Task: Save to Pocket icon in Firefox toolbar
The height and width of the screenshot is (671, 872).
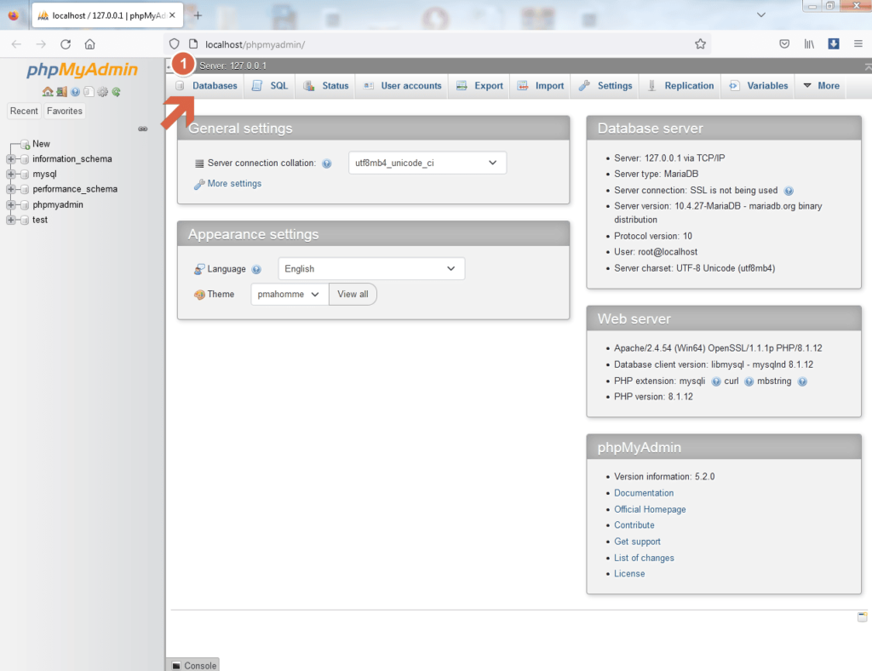Action: point(784,44)
